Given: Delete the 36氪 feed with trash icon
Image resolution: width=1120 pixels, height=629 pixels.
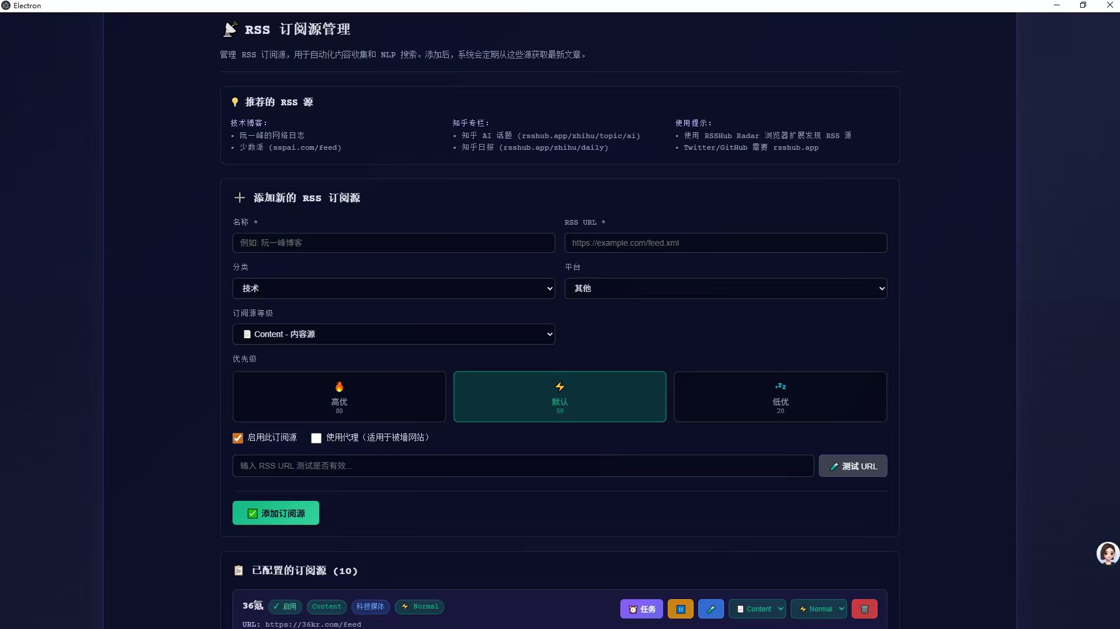Looking at the screenshot, I should tap(864, 609).
